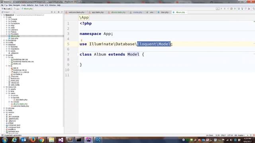This screenshot has width=255, height=143.
Task: Select albums.blade.php in the views folder
Action: tap(20, 104)
